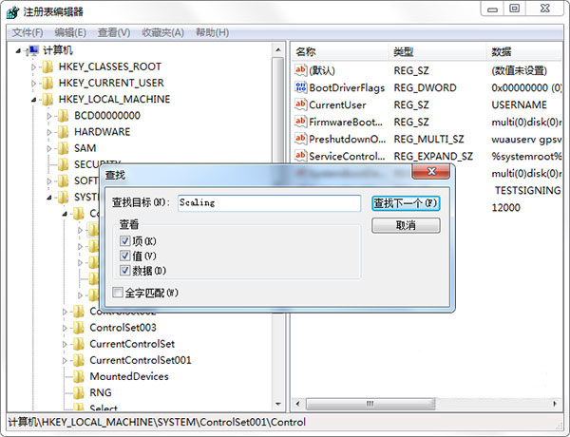Click the FirmwareBoot value icon
The width and height of the screenshot is (570, 437).
[x=301, y=122]
